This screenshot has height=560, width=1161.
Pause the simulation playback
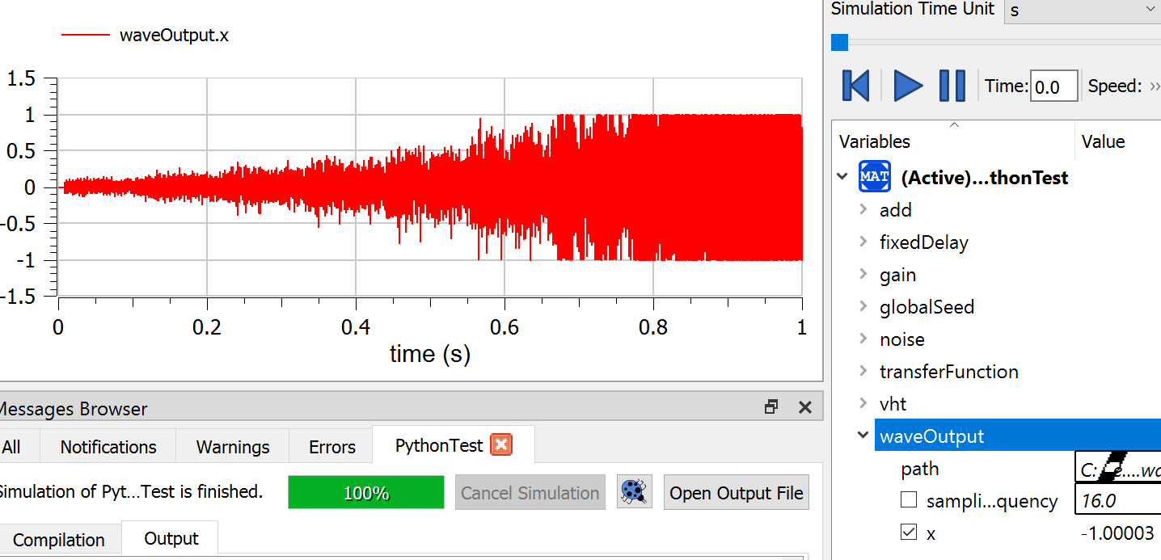tap(952, 86)
